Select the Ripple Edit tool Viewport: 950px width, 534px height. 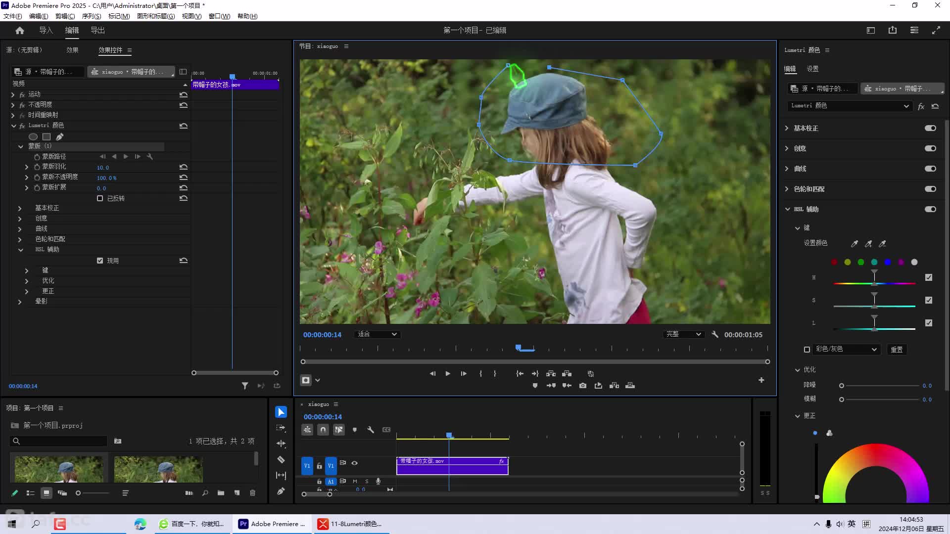(281, 444)
